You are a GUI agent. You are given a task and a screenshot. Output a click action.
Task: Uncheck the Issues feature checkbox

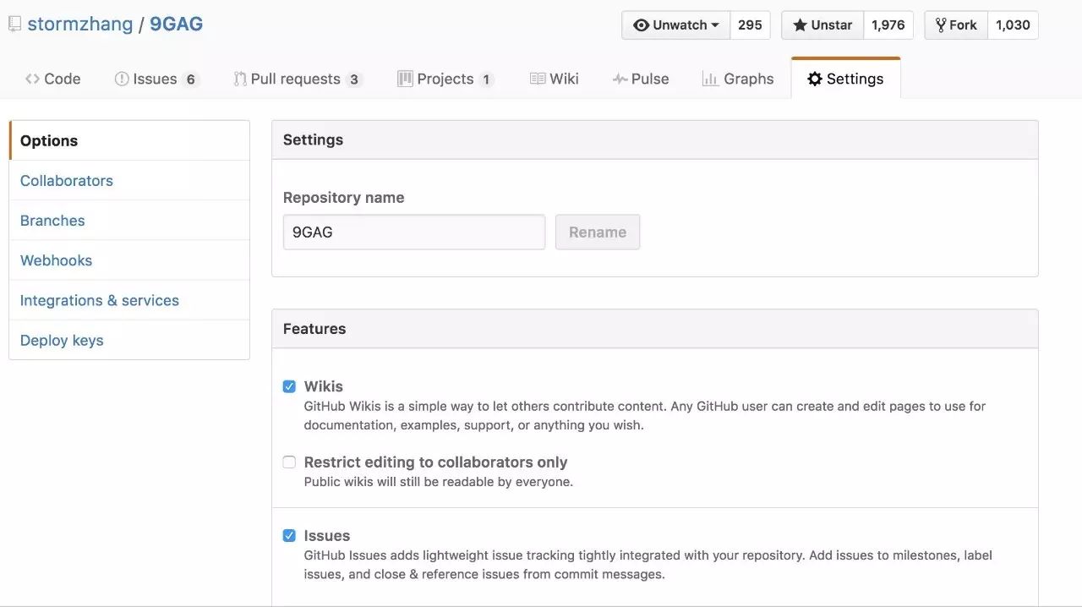(x=289, y=535)
